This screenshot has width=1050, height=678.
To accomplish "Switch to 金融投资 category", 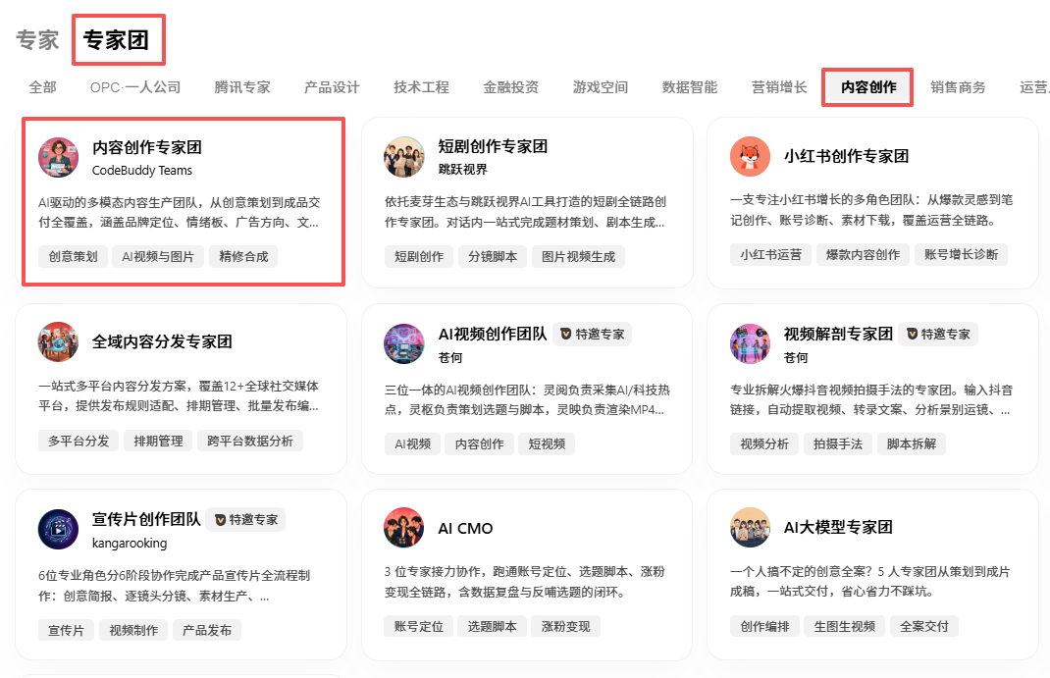I will 511,87.
